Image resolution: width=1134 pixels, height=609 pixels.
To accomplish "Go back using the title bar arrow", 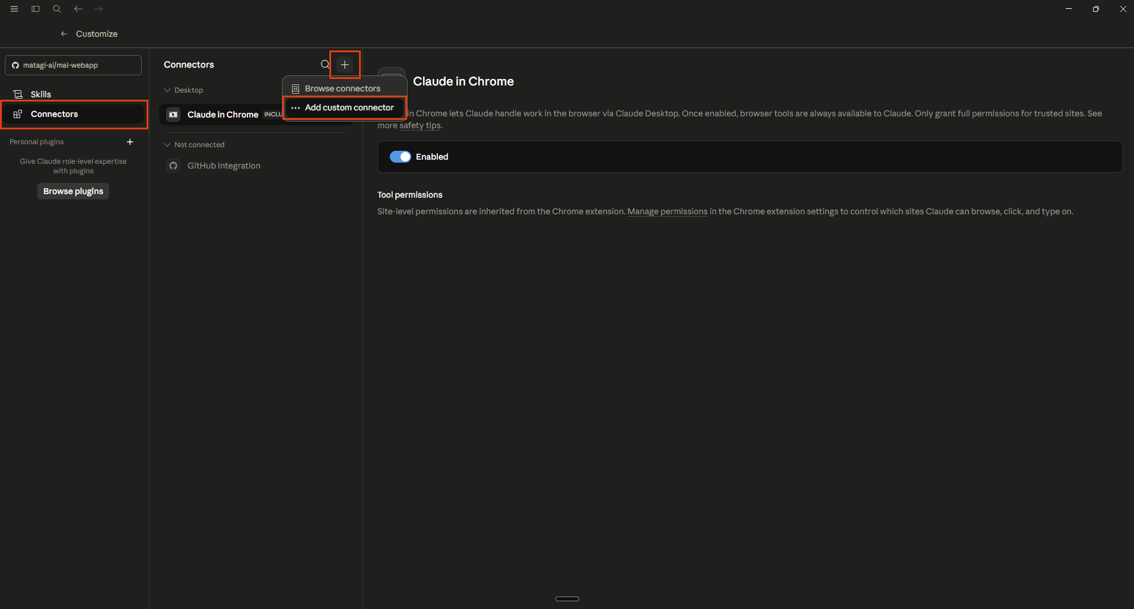I will point(78,9).
